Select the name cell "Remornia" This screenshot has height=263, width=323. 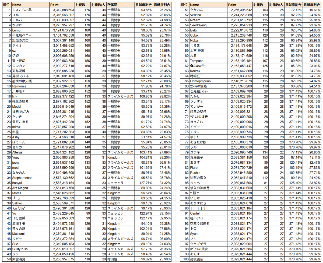[x=30, y=86]
